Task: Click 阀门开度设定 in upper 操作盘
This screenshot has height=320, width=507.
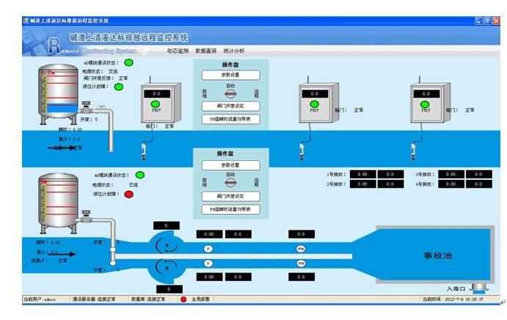Action: (x=230, y=106)
